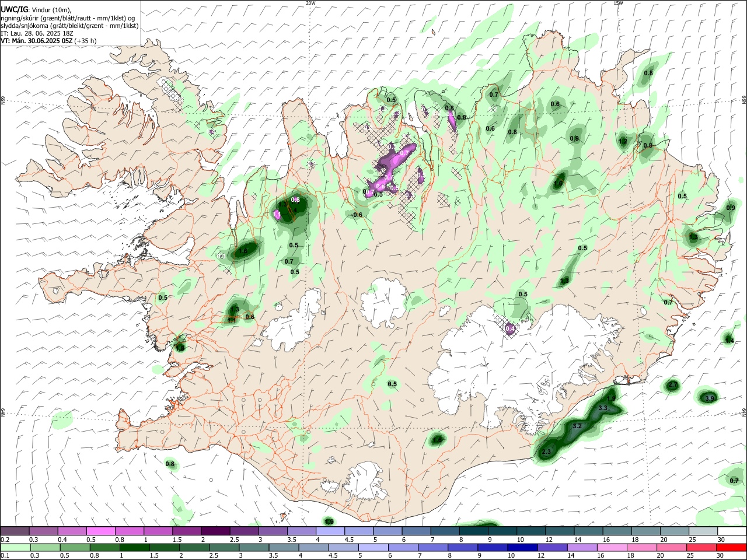Click the '3.2' precipitation value

point(577,426)
